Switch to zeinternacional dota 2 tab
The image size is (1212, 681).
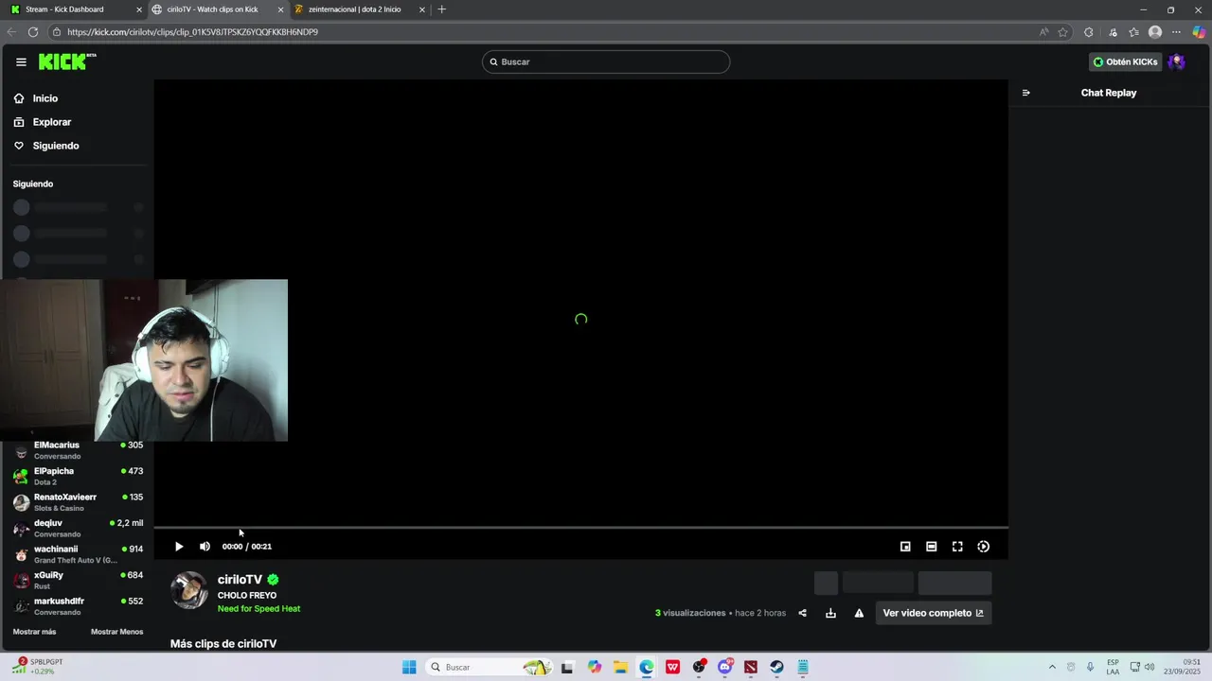[x=358, y=9]
